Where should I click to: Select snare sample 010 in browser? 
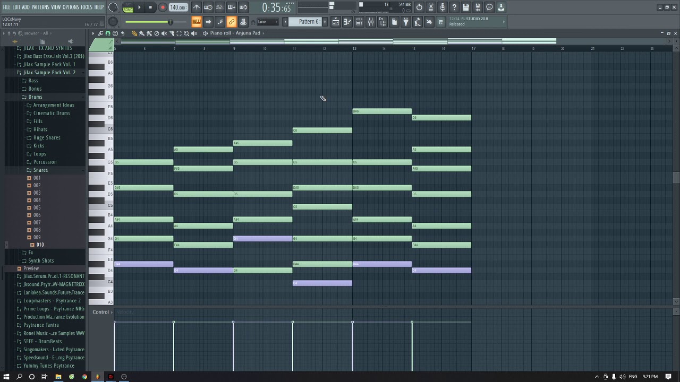40,245
